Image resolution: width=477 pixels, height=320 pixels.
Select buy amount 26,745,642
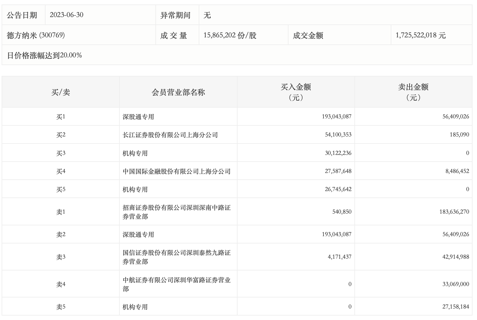pos(338,189)
